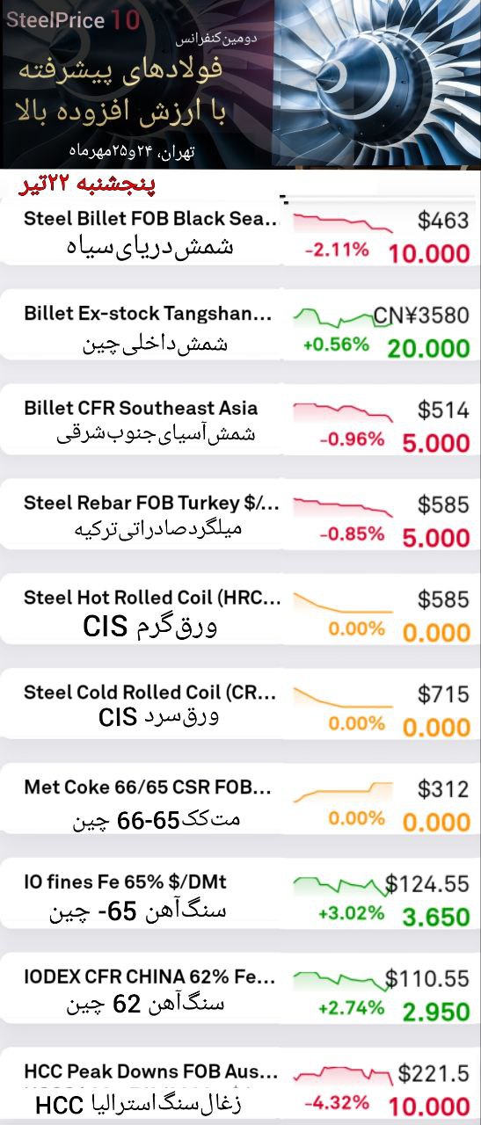Click the $463 Black Sea billet price
This screenshot has height=1125, width=481.
443,220
